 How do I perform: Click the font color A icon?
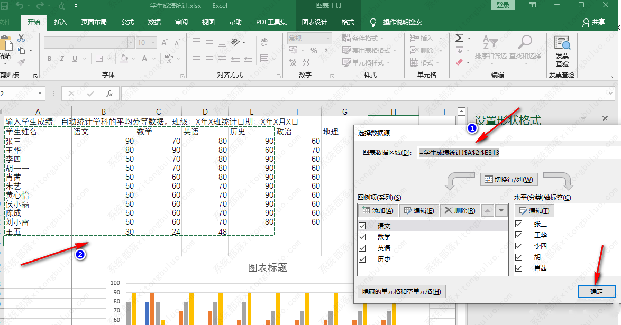click(x=144, y=59)
